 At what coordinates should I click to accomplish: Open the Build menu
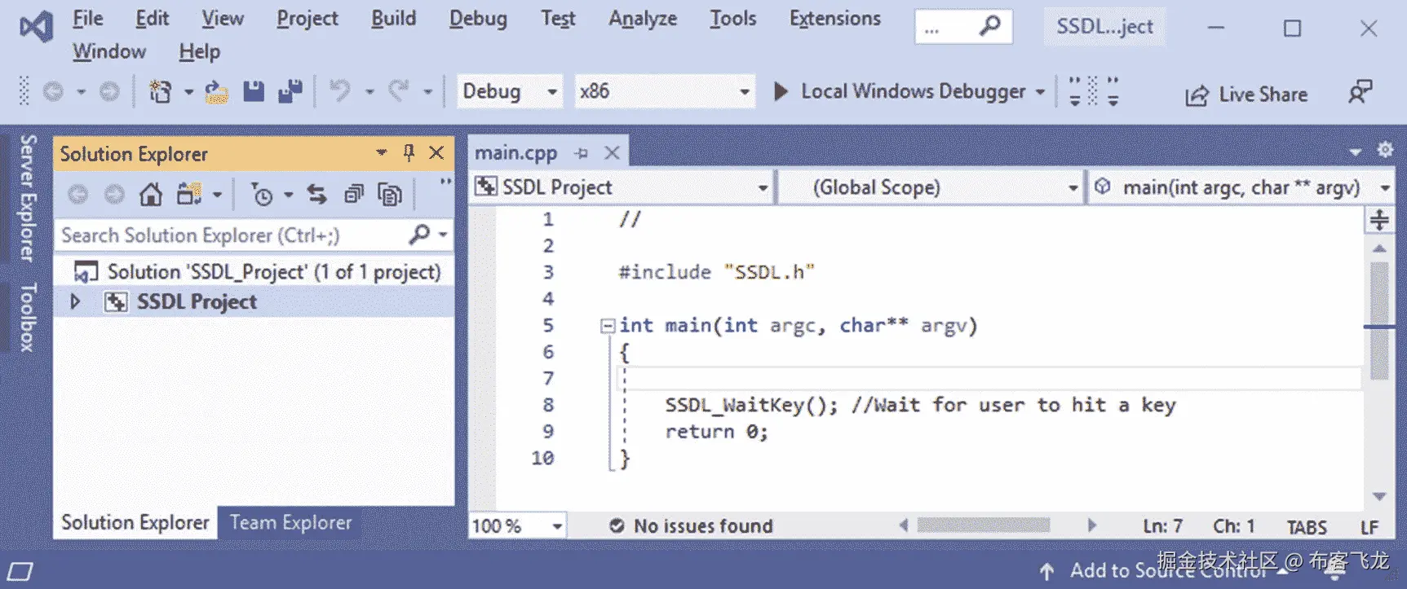point(393,19)
